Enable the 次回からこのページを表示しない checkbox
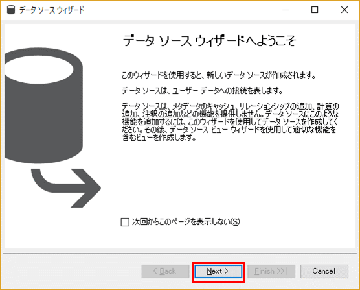This screenshot has height=290, width=360. click(125, 222)
